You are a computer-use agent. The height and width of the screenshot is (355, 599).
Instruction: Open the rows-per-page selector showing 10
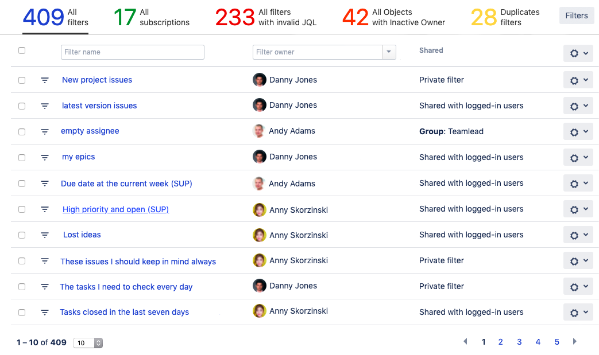coord(88,343)
